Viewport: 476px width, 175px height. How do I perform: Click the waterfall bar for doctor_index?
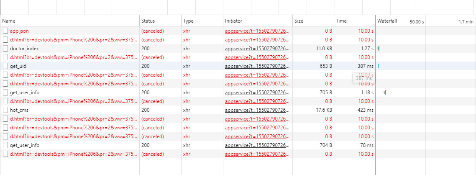coord(379,49)
